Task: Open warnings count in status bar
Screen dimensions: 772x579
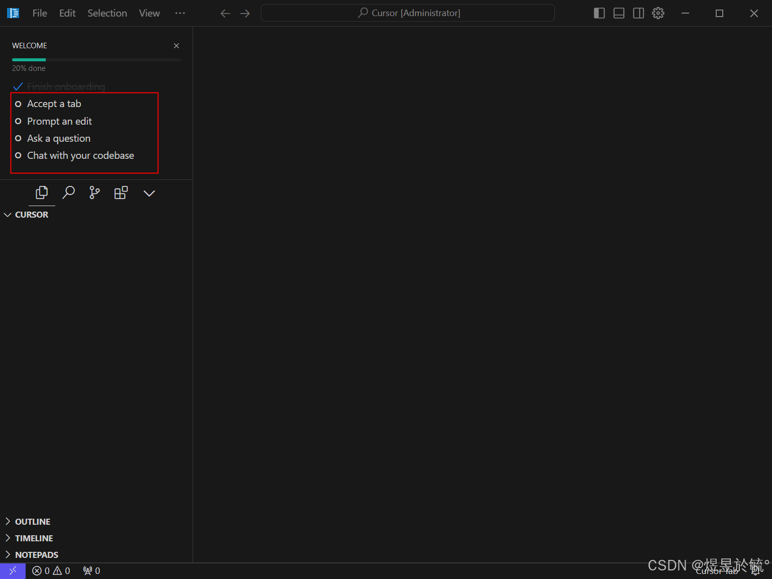Action: pyautogui.click(x=61, y=571)
